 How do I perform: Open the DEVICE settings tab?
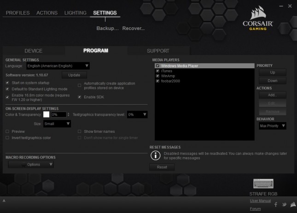pos(34,51)
